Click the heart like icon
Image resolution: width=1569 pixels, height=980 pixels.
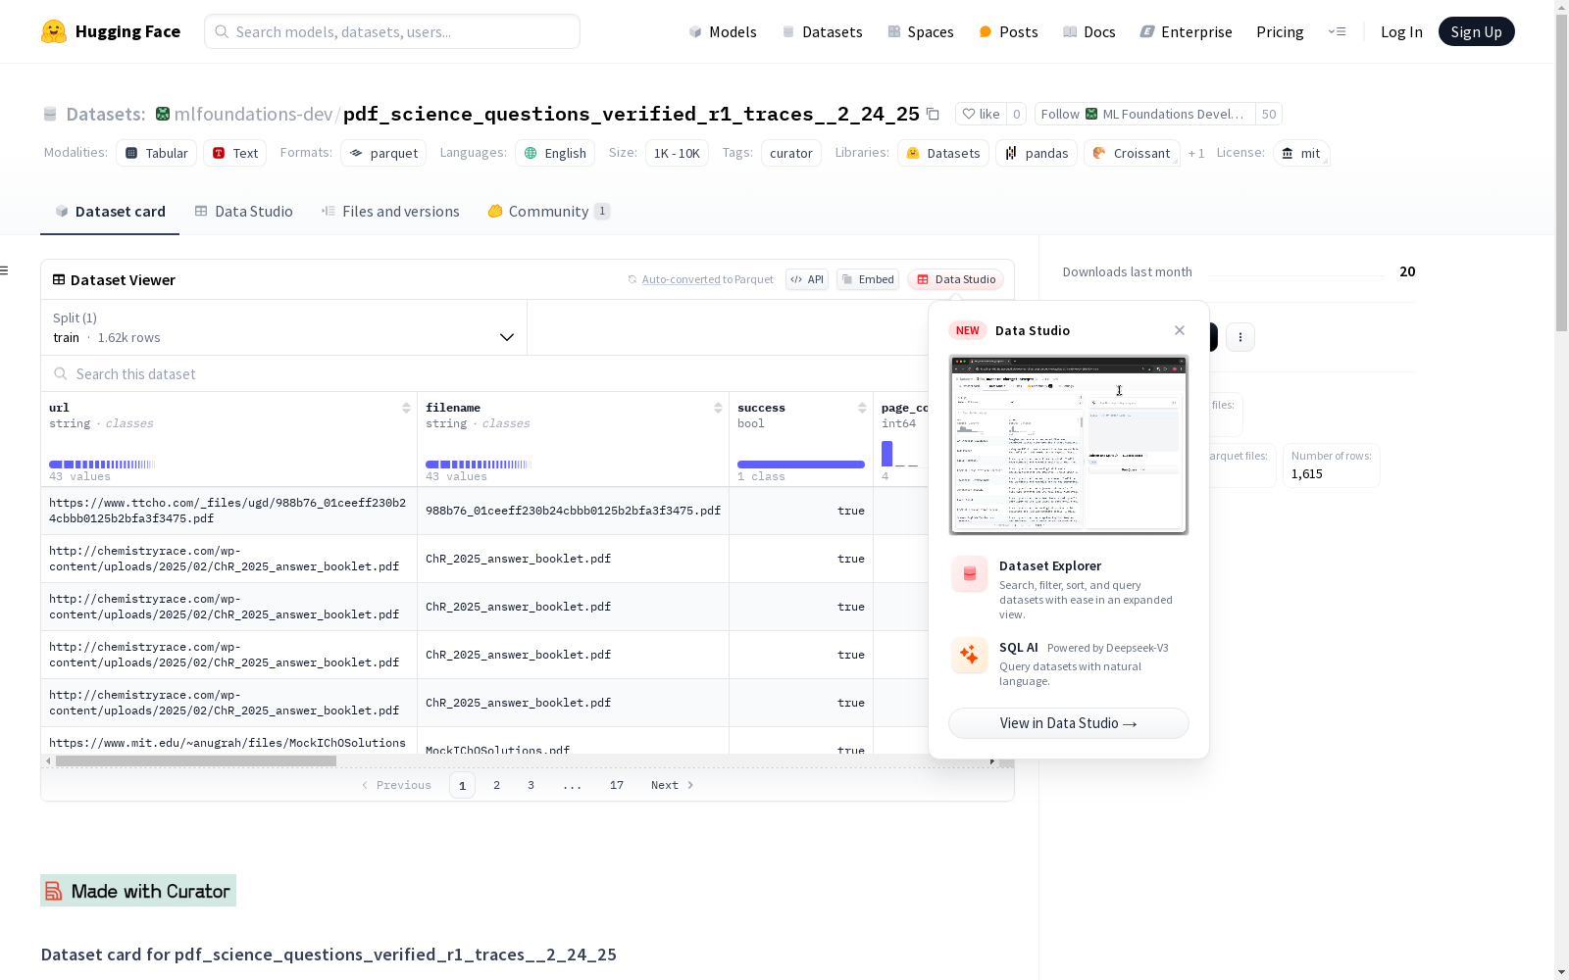969,114
